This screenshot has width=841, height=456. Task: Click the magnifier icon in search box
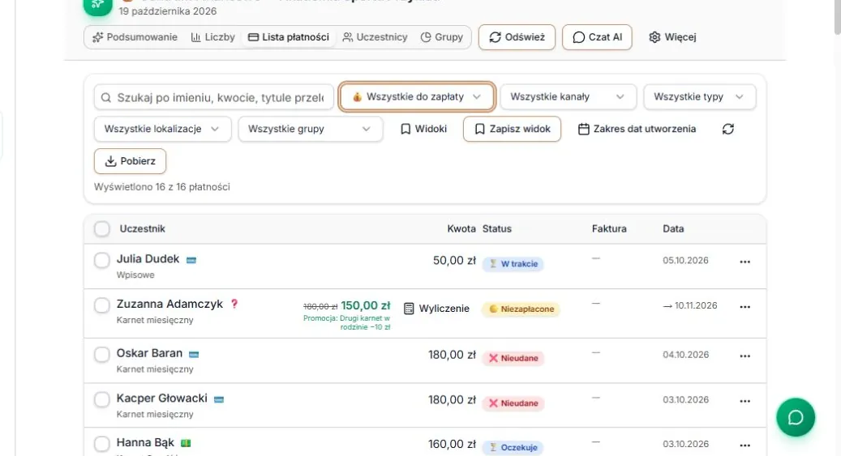pyautogui.click(x=105, y=97)
